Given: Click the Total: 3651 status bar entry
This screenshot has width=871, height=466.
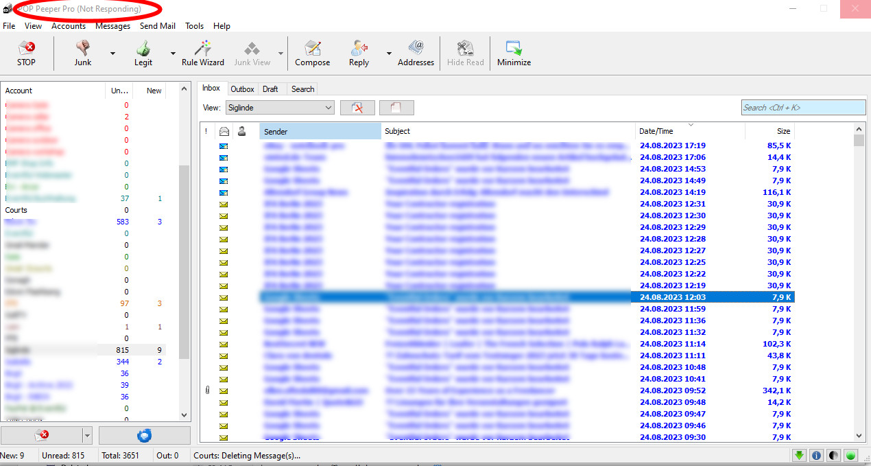Looking at the screenshot, I should [121, 455].
